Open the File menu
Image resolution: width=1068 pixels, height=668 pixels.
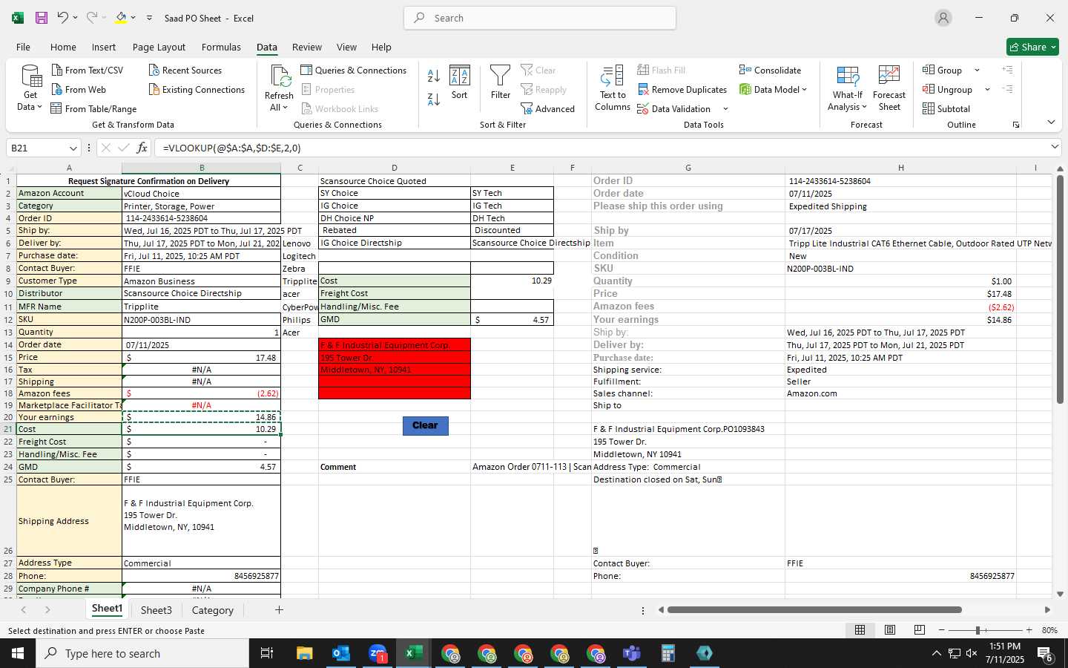click(x=23, y=47)
